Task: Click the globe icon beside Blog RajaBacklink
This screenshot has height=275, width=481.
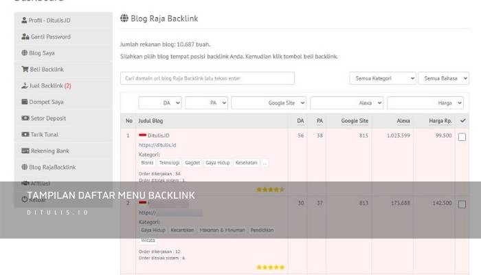Action: [25, 167]
